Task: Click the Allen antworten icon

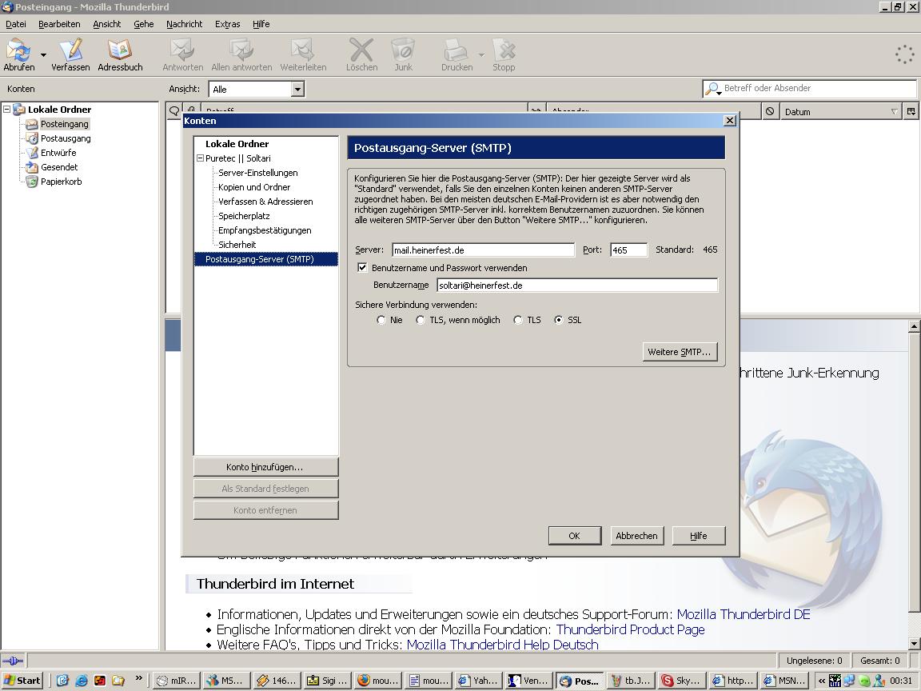Action: pos(241,54)
